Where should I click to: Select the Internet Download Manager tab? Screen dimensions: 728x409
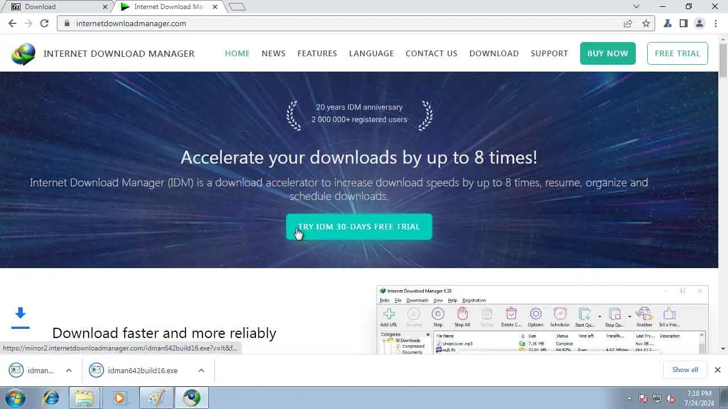pos(168,7)
